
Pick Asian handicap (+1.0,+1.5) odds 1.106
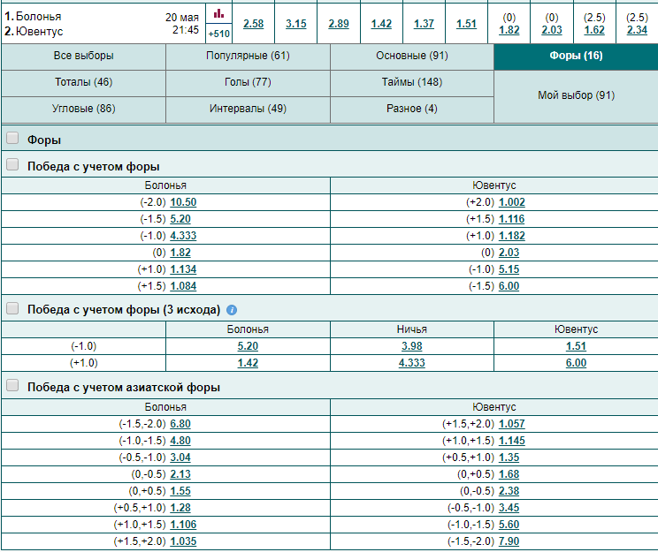183,525
